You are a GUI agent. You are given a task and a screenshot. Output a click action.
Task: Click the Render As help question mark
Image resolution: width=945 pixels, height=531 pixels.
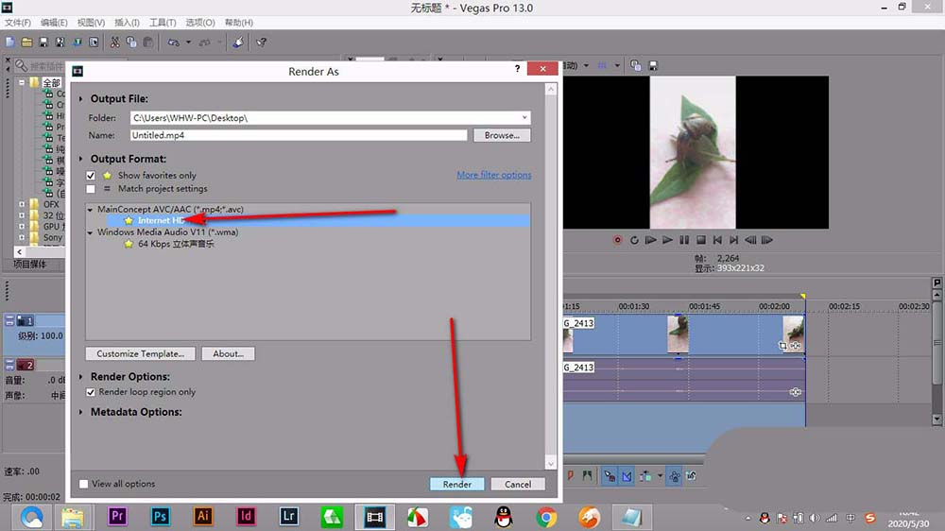(x=517, y=69)
